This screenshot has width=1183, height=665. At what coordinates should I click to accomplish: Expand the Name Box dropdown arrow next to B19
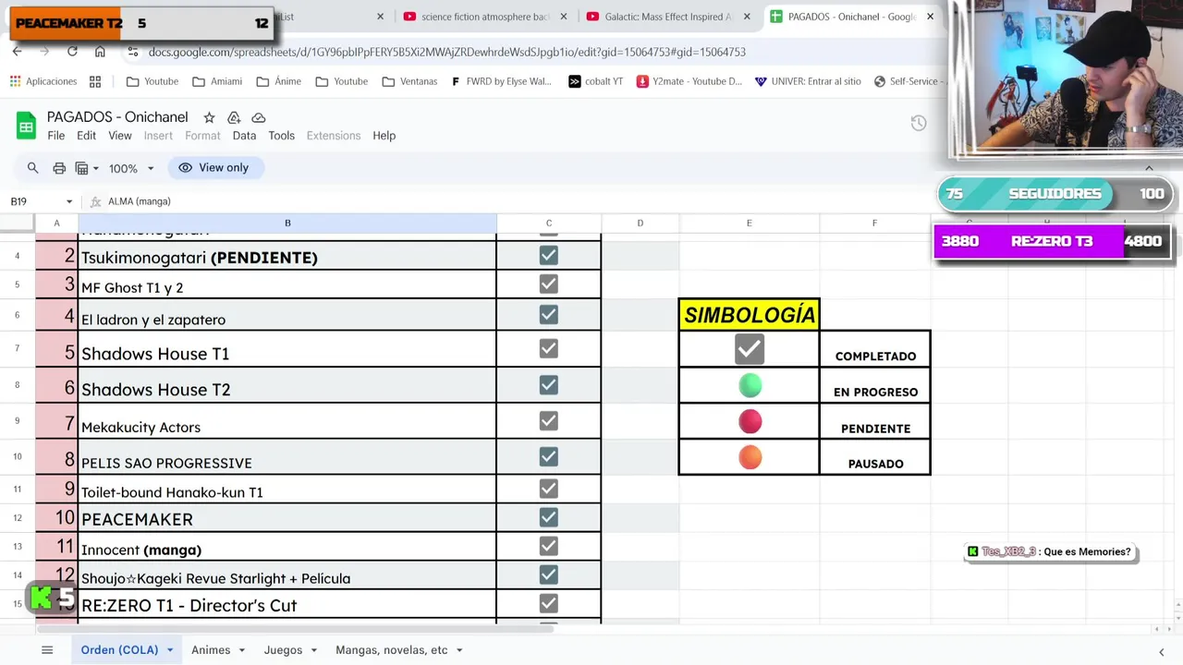68,201
